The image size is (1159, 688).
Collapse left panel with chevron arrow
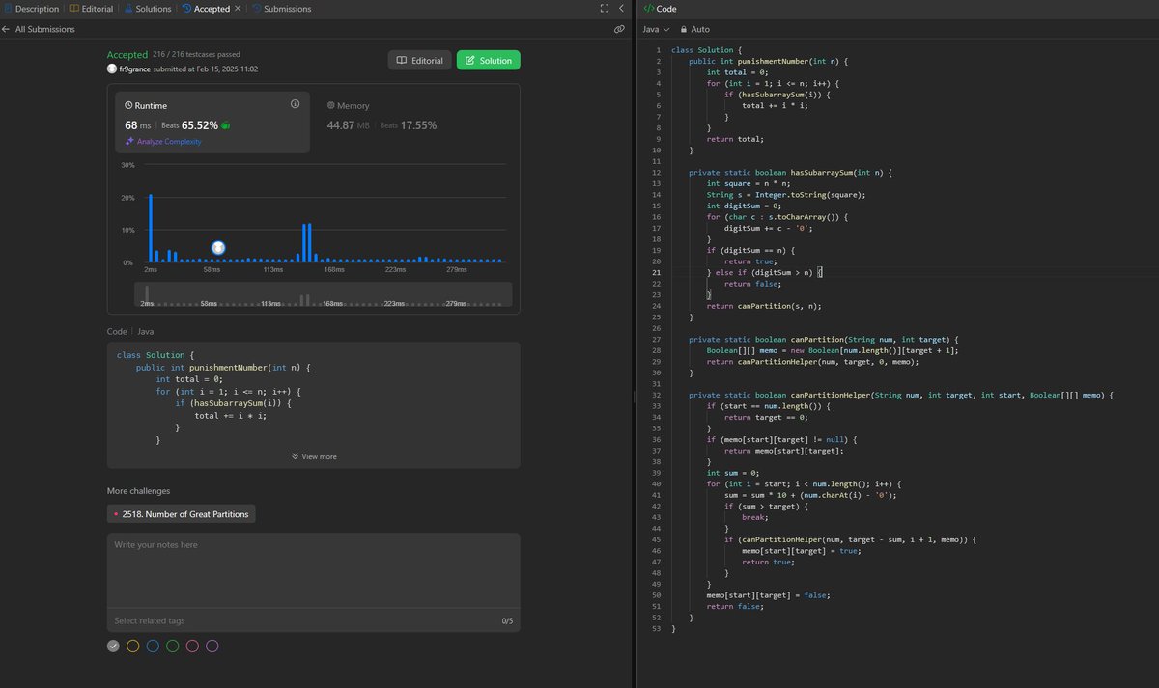621,8
